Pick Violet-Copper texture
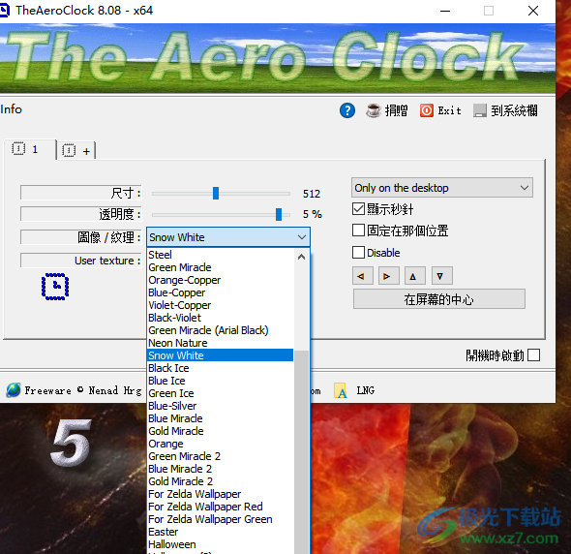 pos(221,305)
